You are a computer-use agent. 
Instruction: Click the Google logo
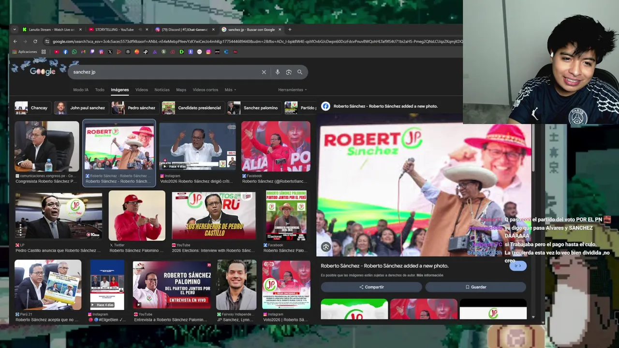click(43, 72)
